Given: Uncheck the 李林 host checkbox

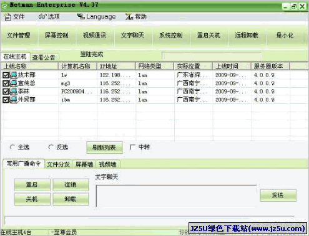Looking at the screenshot, I should 6,92.
